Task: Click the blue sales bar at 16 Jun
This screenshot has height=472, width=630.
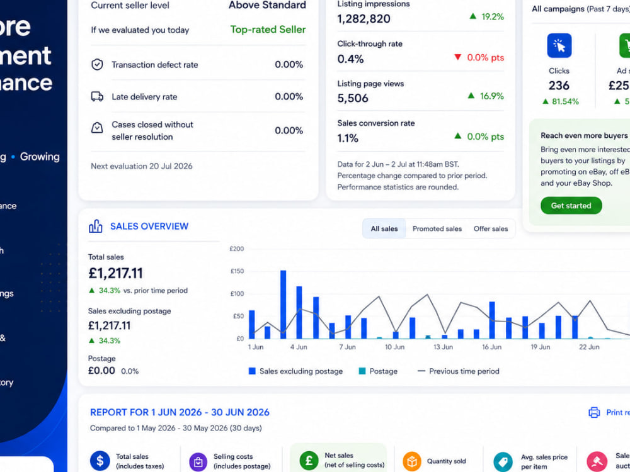Action: (x=492, y=320)
